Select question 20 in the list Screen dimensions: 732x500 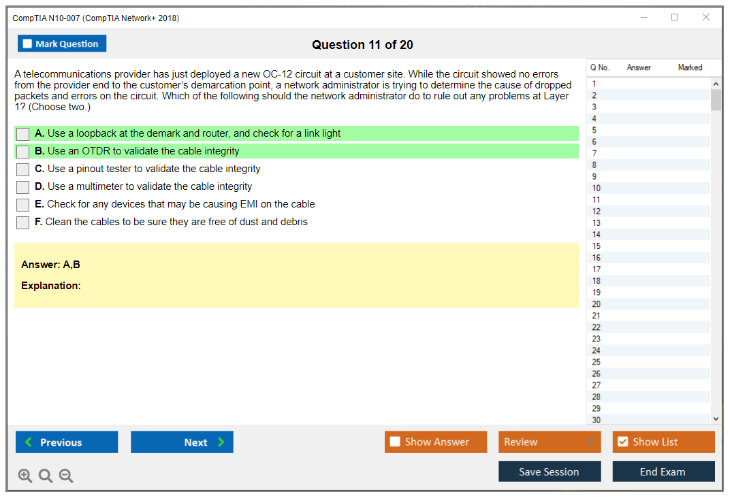point(596,304)
